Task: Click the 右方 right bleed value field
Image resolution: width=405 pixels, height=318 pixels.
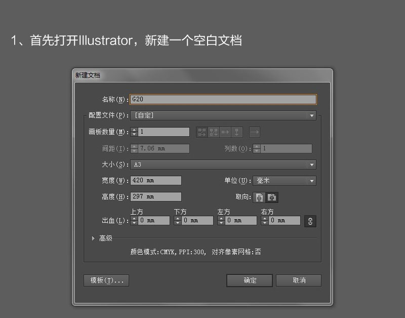Action: click(285, 220)
